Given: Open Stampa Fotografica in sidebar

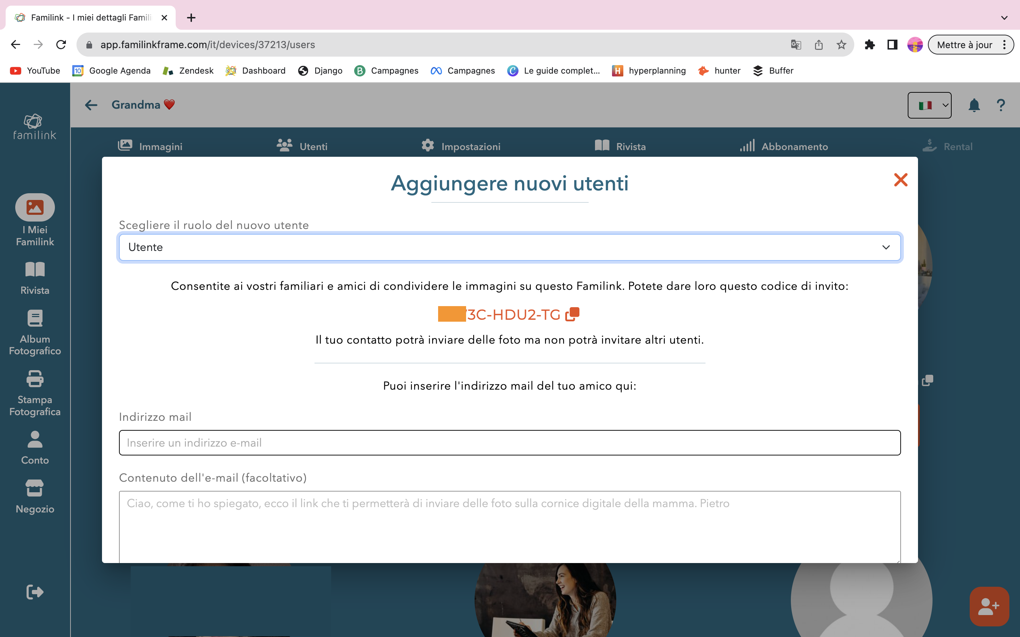Looking at the screenshot, I should coord(35,394).
